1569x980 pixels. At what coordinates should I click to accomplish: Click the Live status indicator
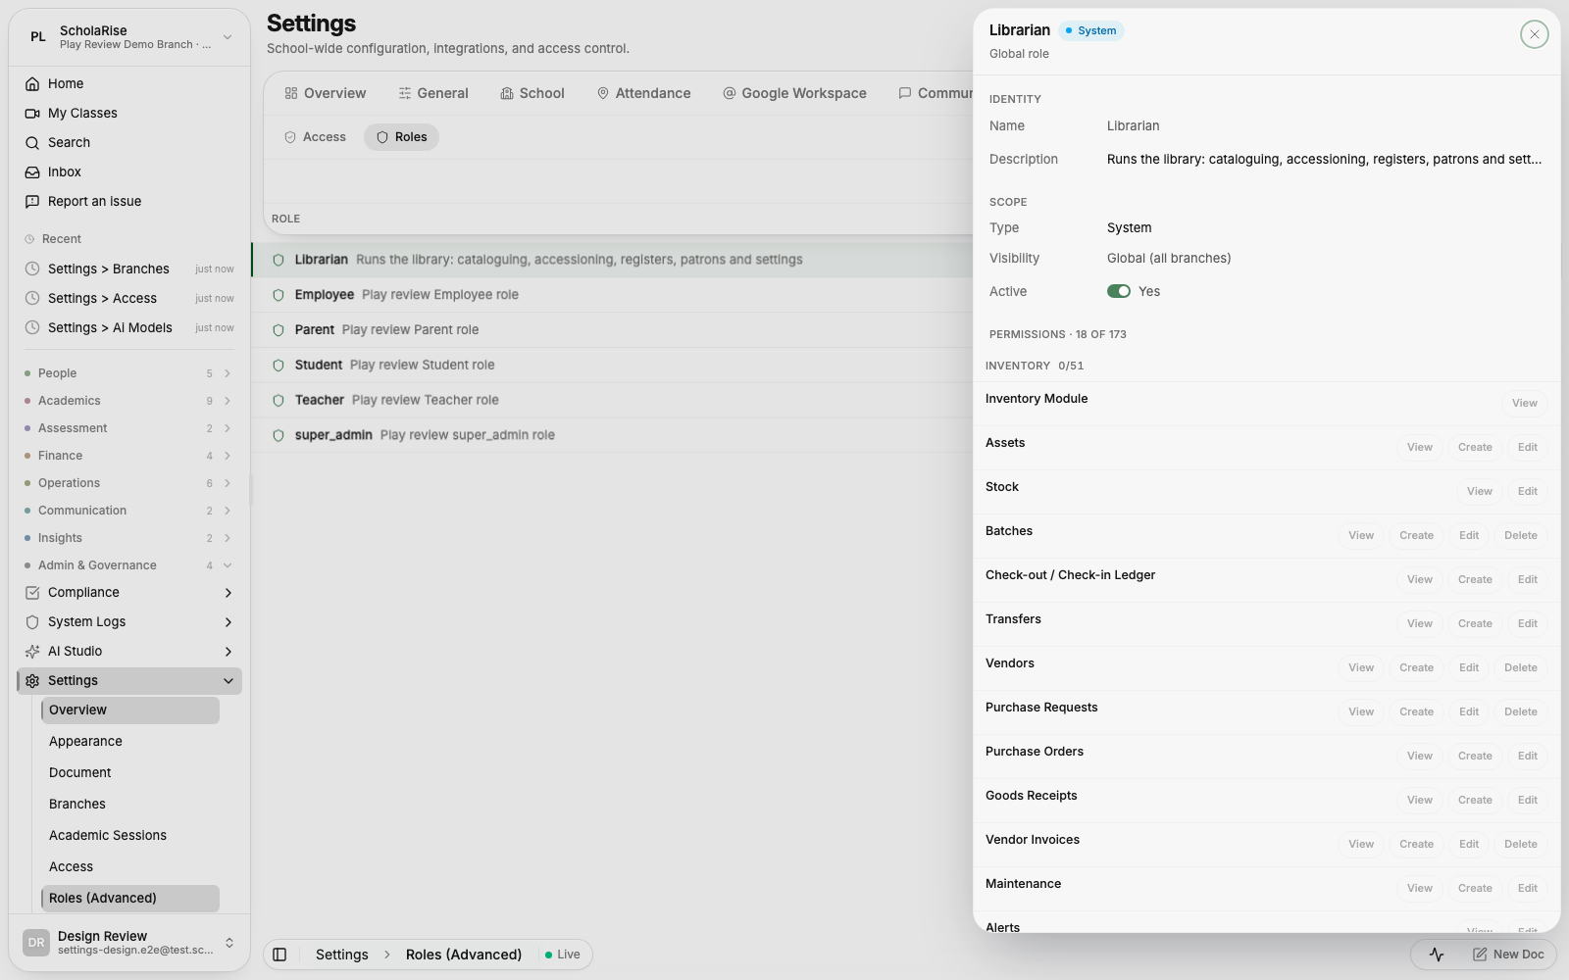click(x=563, y=955)
